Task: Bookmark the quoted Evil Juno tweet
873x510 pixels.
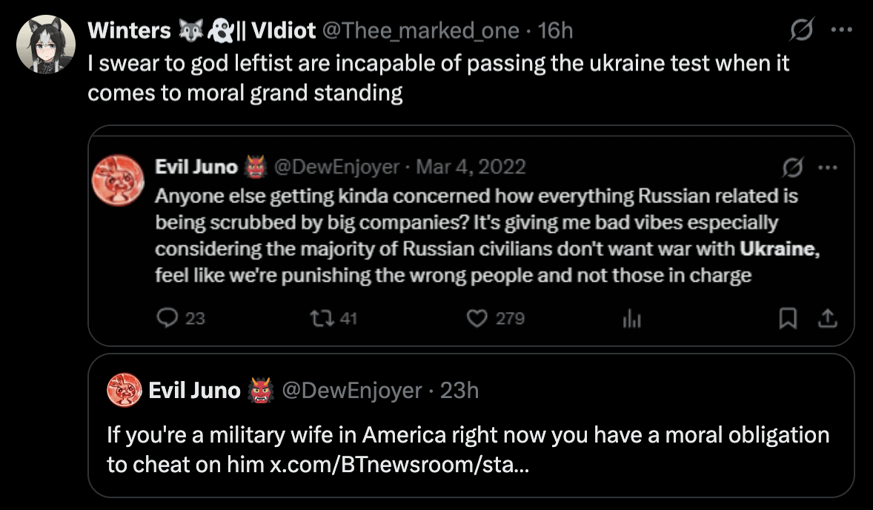Action: click(x=789, y=319)
